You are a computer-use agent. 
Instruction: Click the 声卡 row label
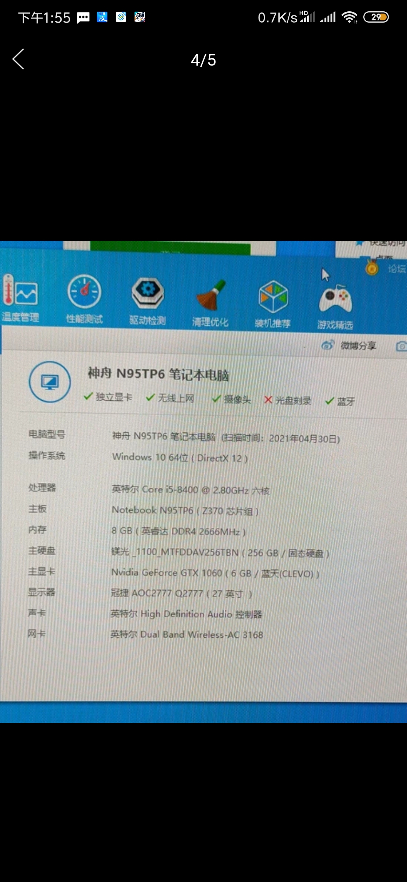[37, 613]
